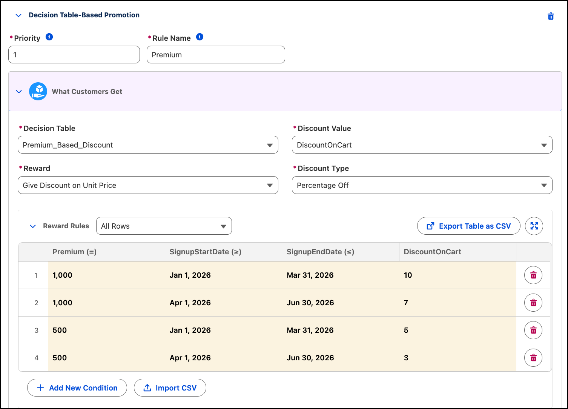
Task: Remove reward rule row 4
Action: 533,358
